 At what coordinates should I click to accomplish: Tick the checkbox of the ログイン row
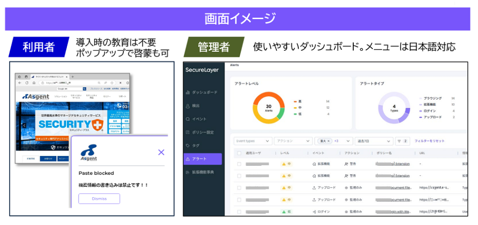(239, 211)
